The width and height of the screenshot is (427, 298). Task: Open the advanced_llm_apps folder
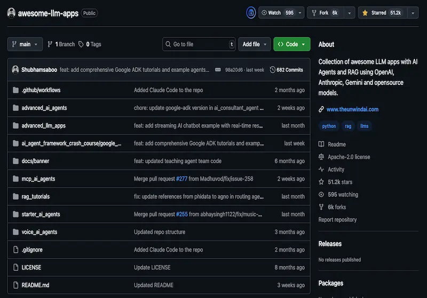click(44, 126)
